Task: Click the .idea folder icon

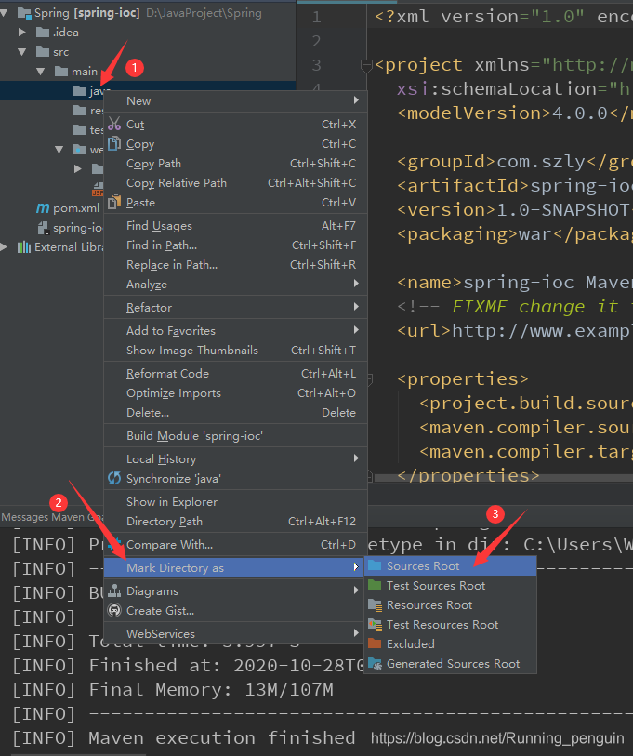Action: pyautogui.click(x=43, y=33)
